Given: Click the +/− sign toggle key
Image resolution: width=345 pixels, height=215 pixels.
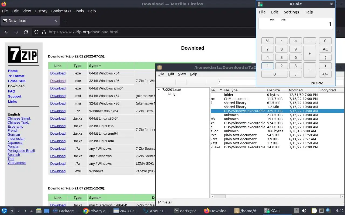Looking at the screenshot, I should (325, 74).
